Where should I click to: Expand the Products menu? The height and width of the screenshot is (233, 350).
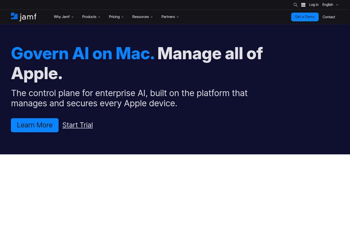click(x=91, y=17)
